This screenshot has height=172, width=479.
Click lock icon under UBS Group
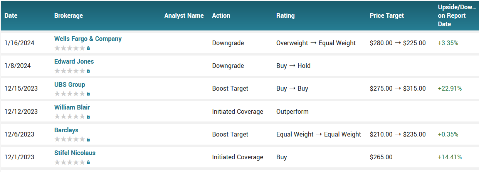88,94
